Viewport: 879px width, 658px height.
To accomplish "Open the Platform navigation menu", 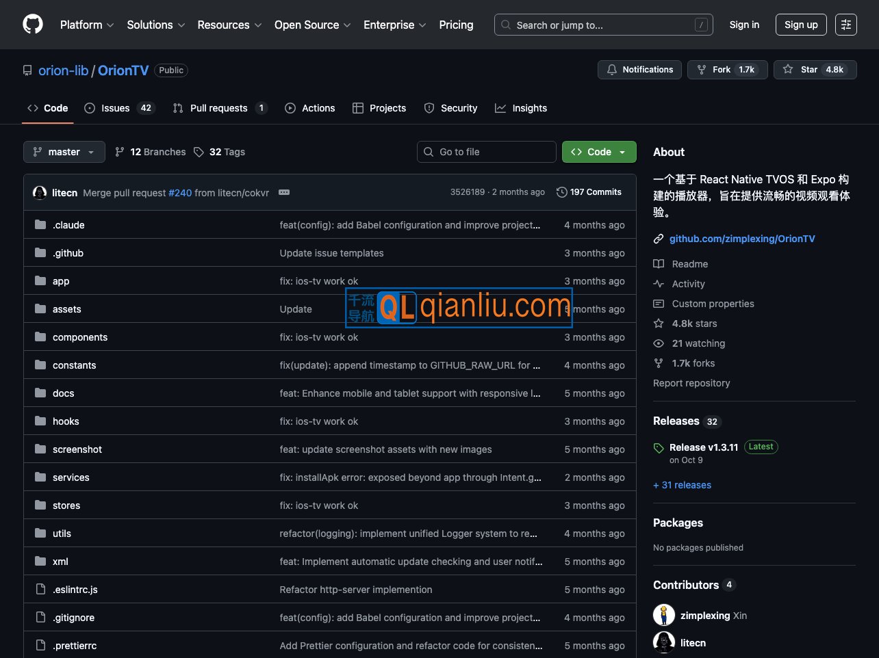I will (x=87, y=25).
